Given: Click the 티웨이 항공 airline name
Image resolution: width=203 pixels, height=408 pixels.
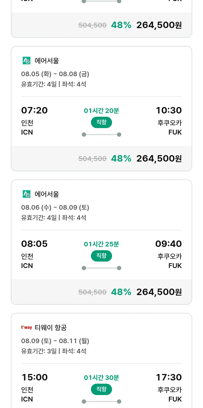Looking at the screenshot, I should click(x=51, y=328).
